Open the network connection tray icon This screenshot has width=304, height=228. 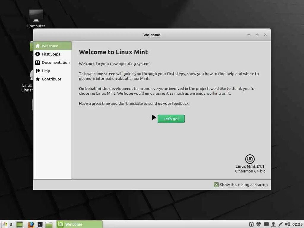pyautogui.click(x=280, y=224)
